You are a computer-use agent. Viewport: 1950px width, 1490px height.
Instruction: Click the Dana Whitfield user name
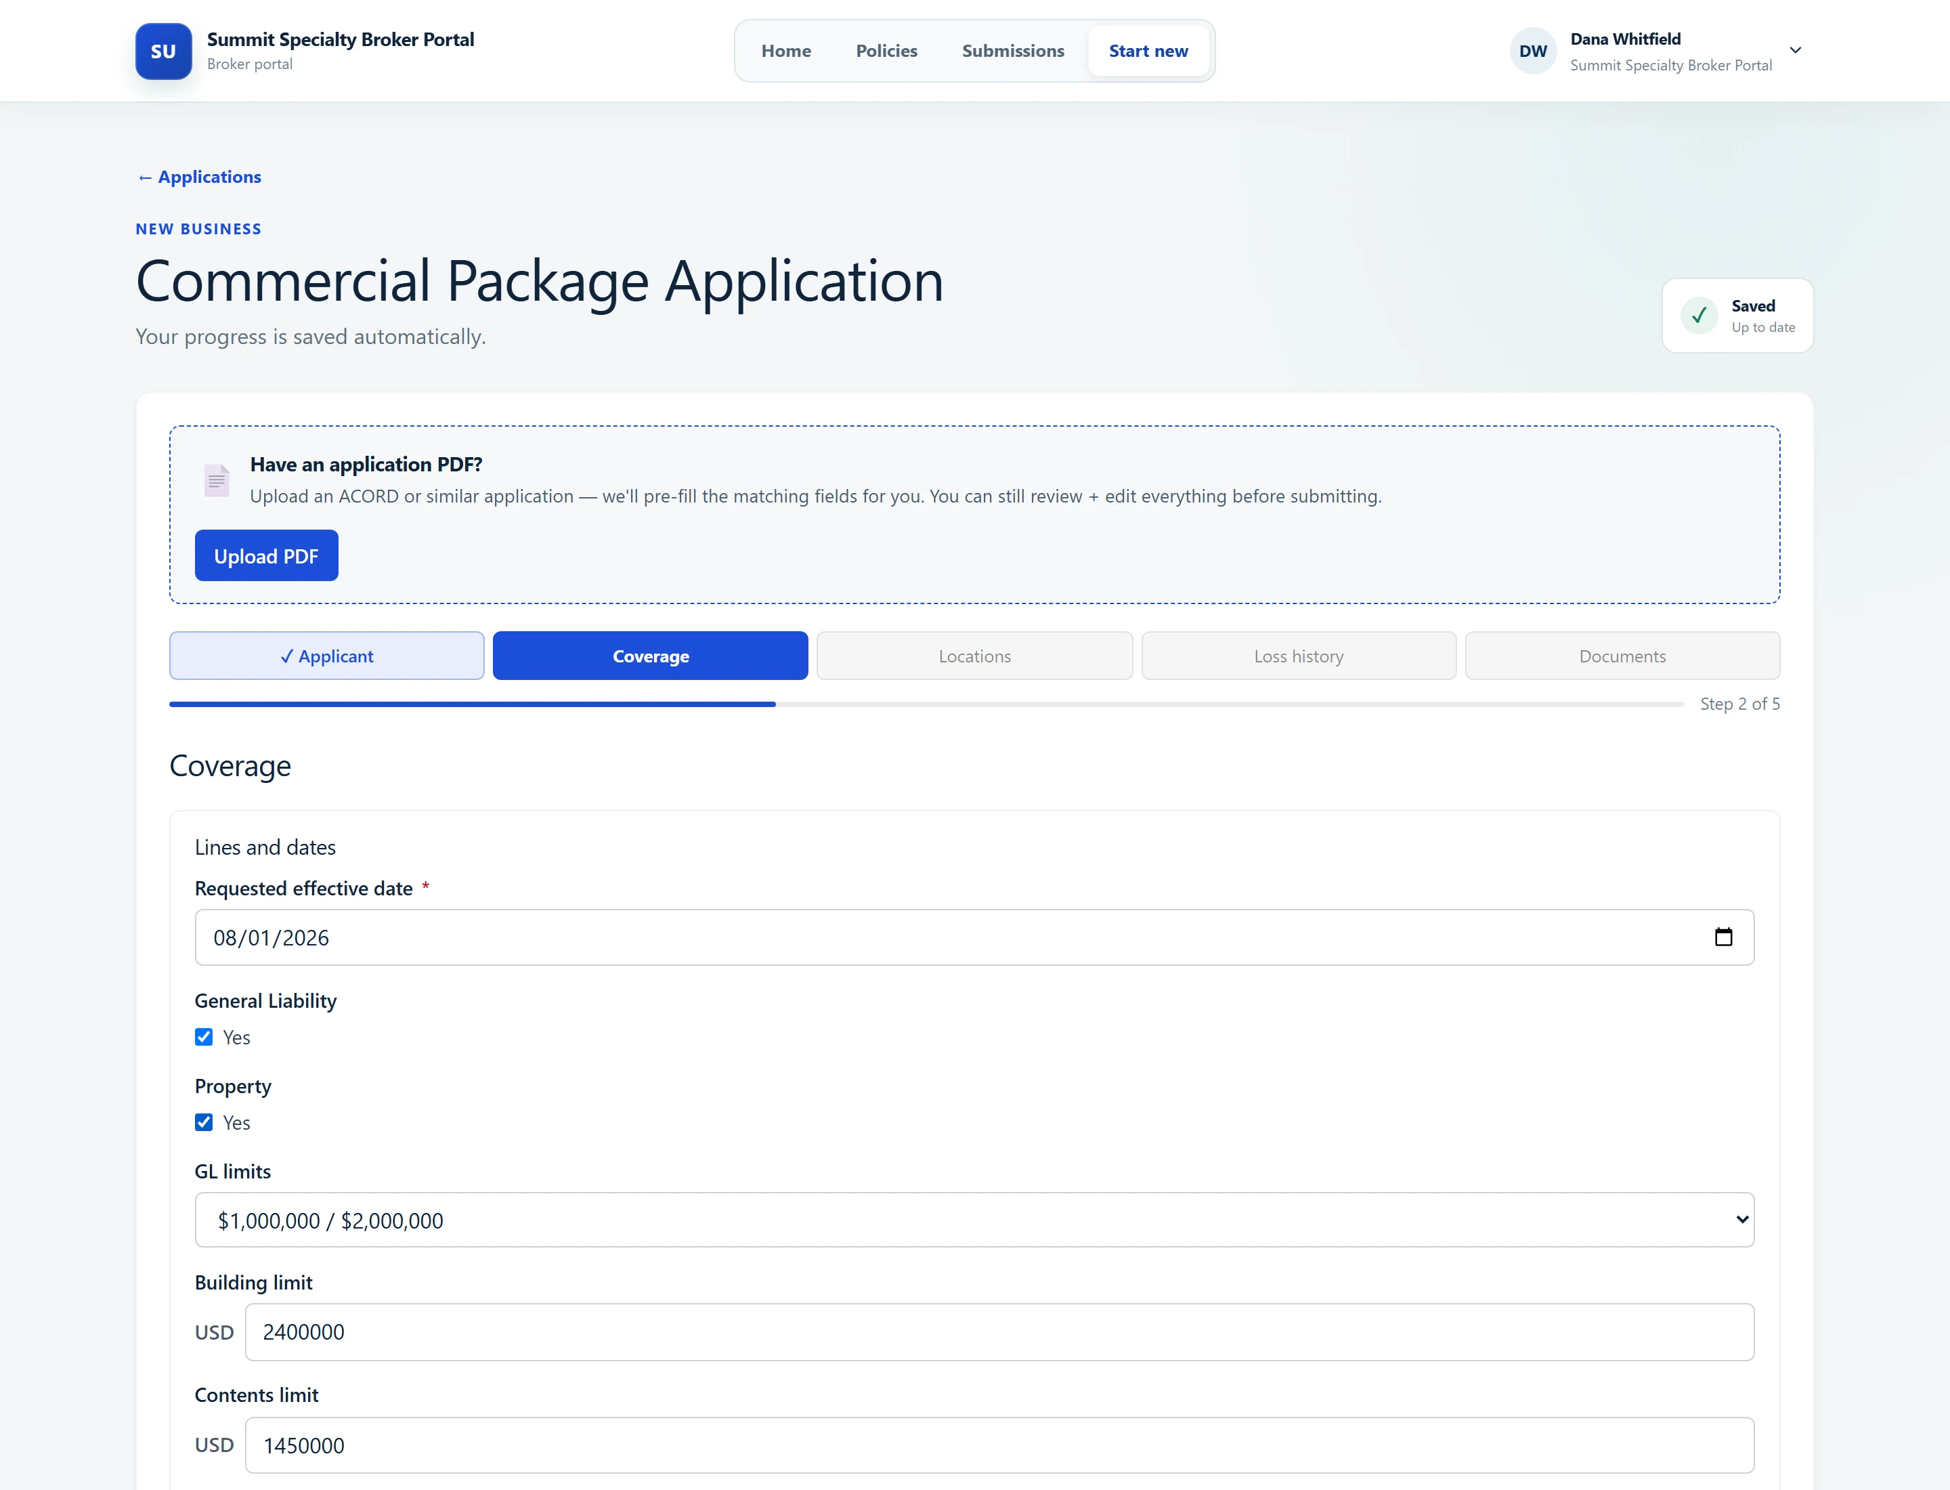(1626, 39)
